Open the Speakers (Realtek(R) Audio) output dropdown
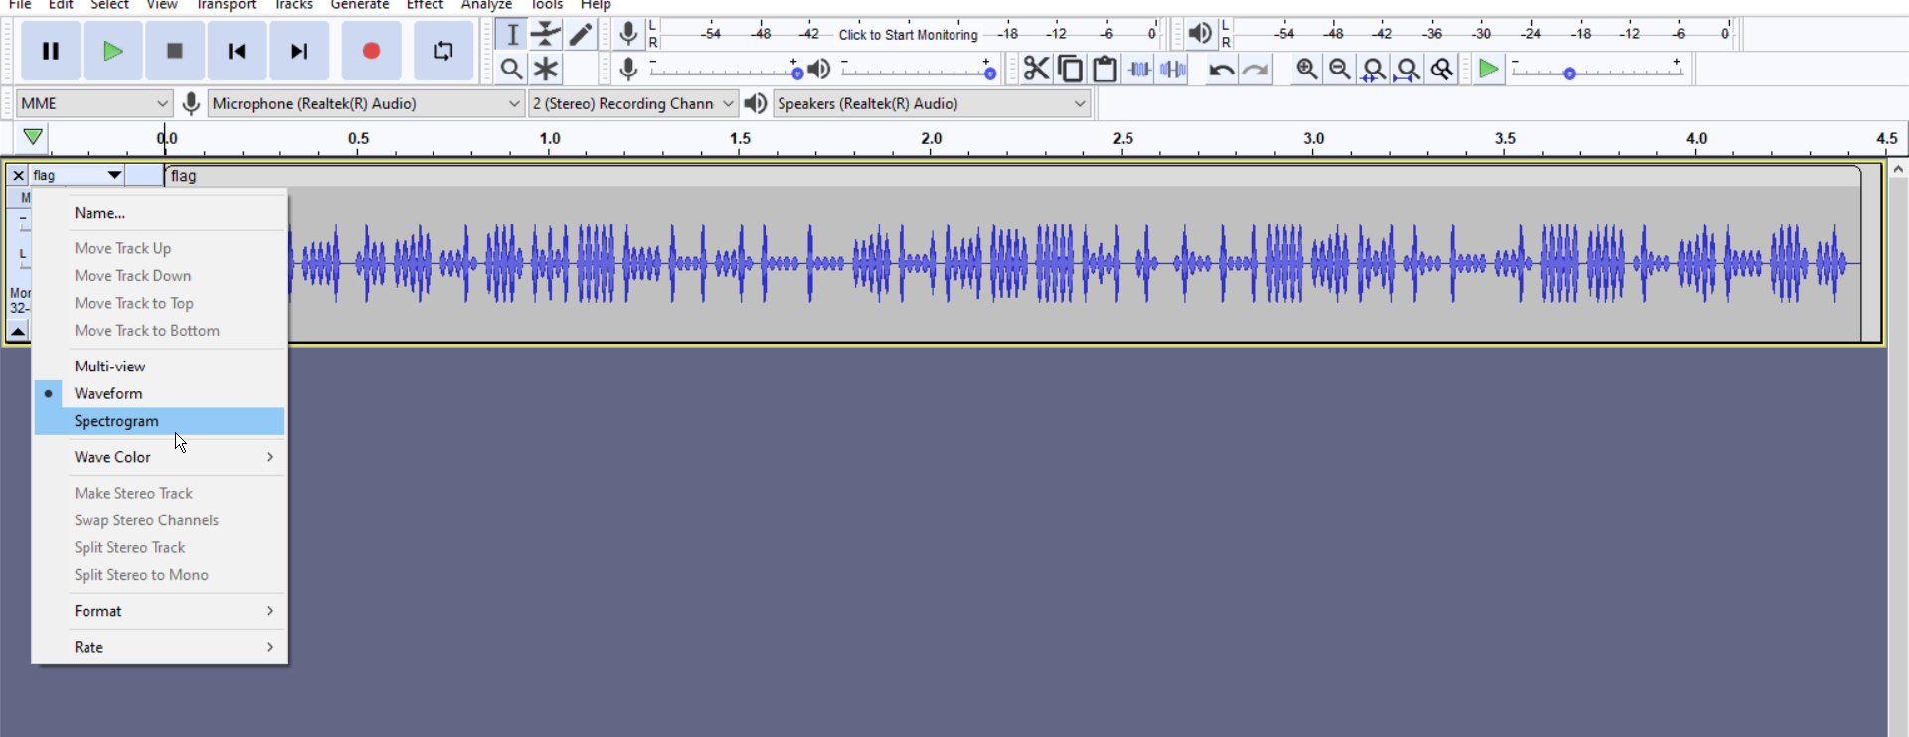The image size is (1909, 737). [x=932, y=103]
